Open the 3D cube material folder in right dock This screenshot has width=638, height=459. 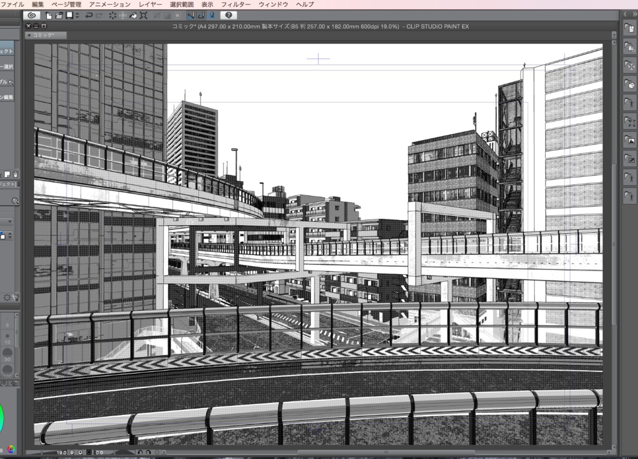point(629,85)
